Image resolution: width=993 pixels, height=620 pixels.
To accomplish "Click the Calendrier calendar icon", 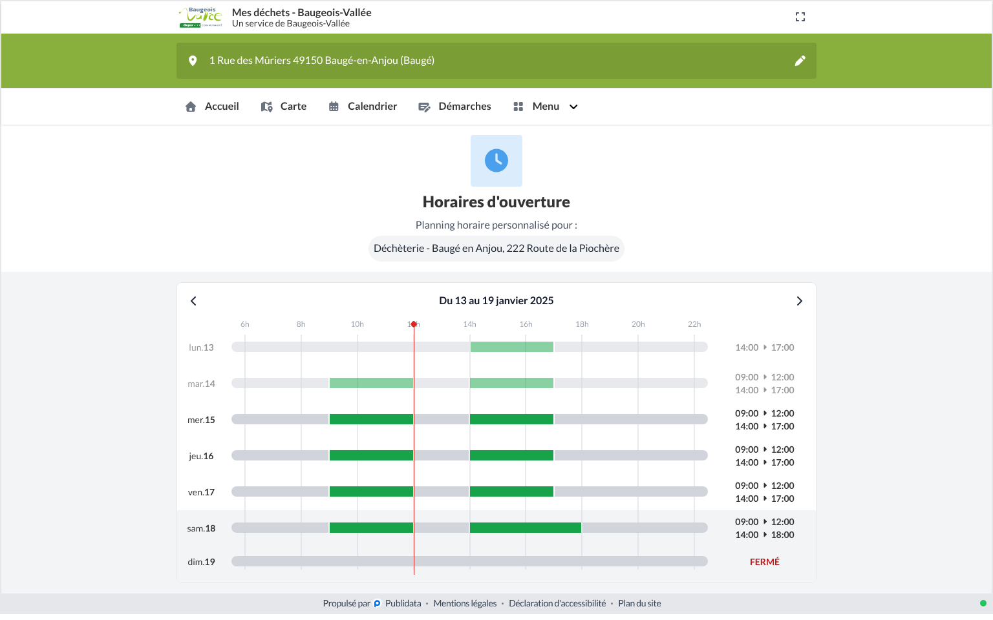I will point(334,107).
